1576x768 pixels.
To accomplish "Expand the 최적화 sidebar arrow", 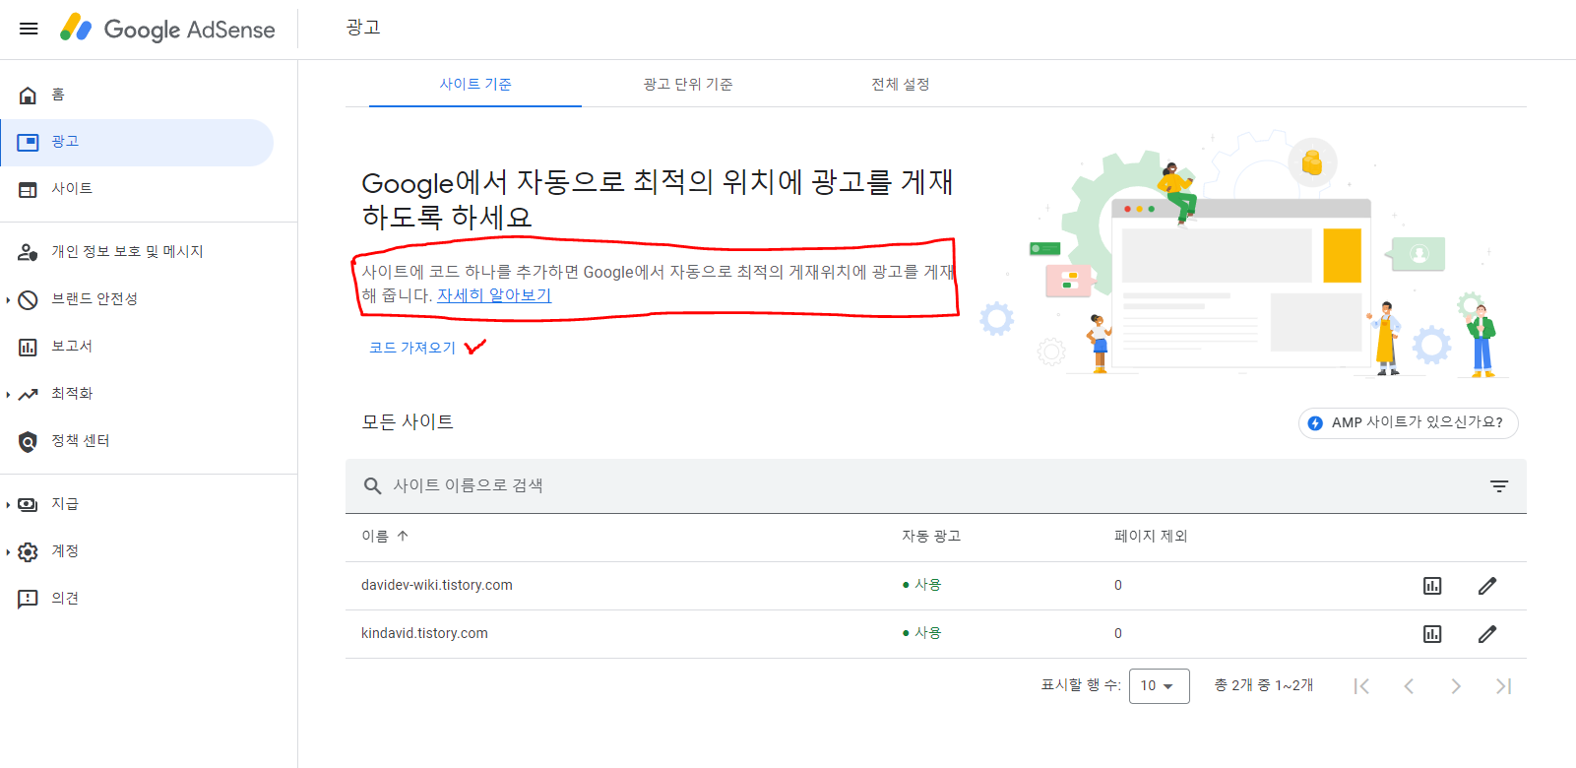I will coord(8,394).
